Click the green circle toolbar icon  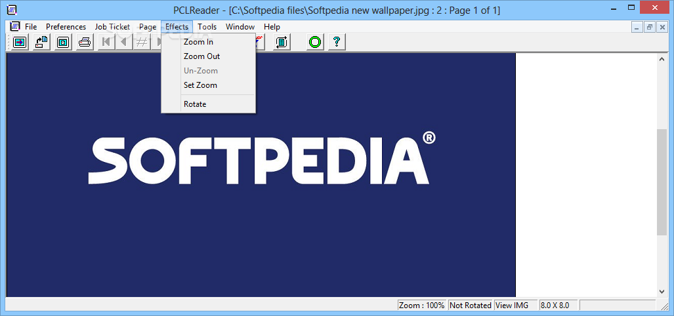coord(315,42)
